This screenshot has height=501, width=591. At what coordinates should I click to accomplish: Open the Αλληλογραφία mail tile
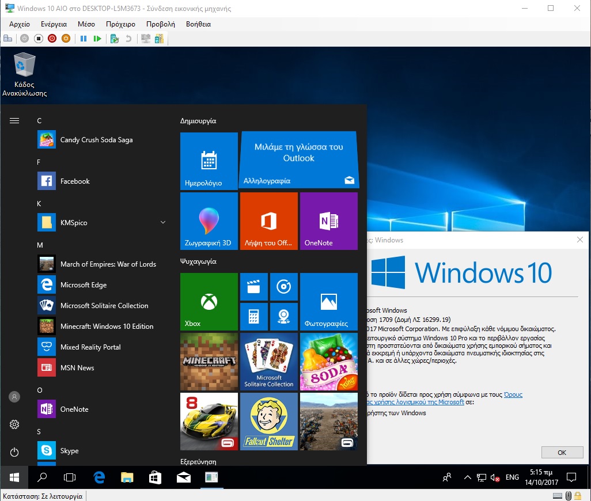(298, 160)
